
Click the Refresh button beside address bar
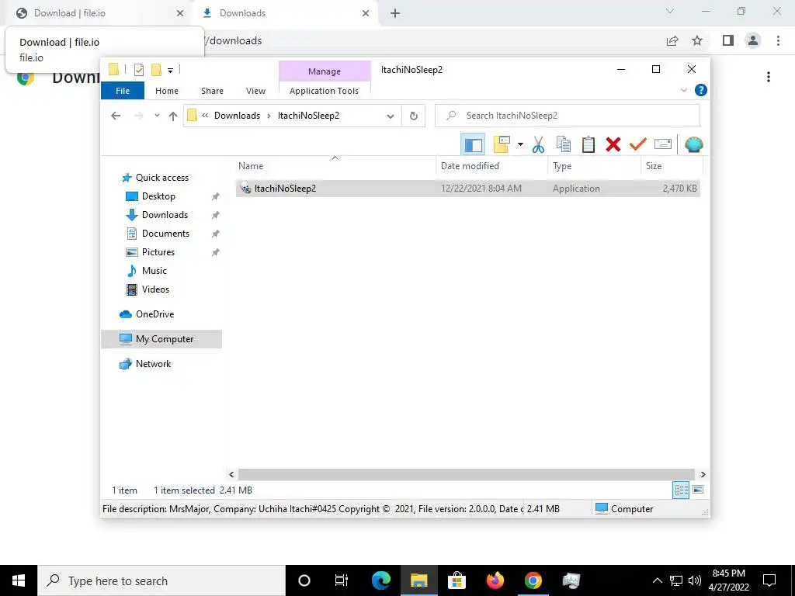414,116
